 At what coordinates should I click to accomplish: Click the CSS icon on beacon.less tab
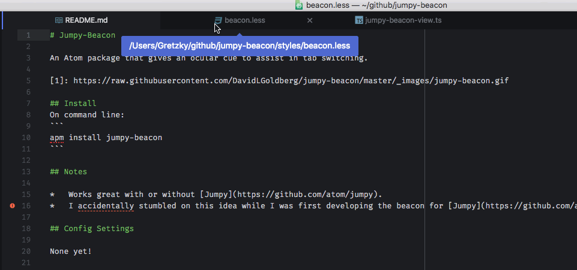(x=219, y=20)
